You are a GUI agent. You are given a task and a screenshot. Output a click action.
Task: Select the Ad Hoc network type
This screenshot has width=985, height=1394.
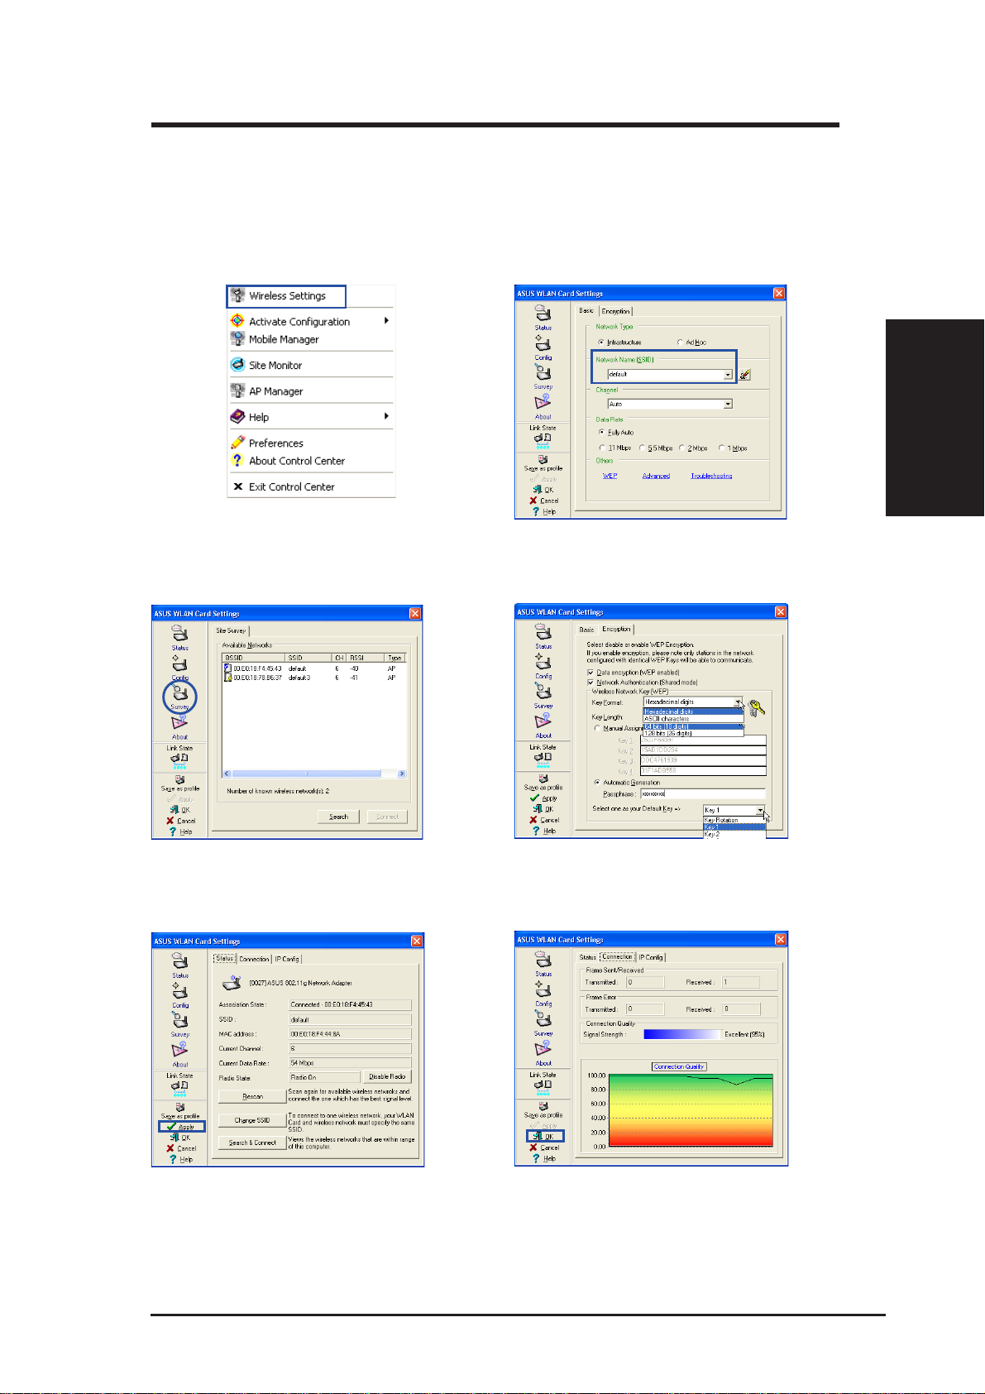point(691,343)
